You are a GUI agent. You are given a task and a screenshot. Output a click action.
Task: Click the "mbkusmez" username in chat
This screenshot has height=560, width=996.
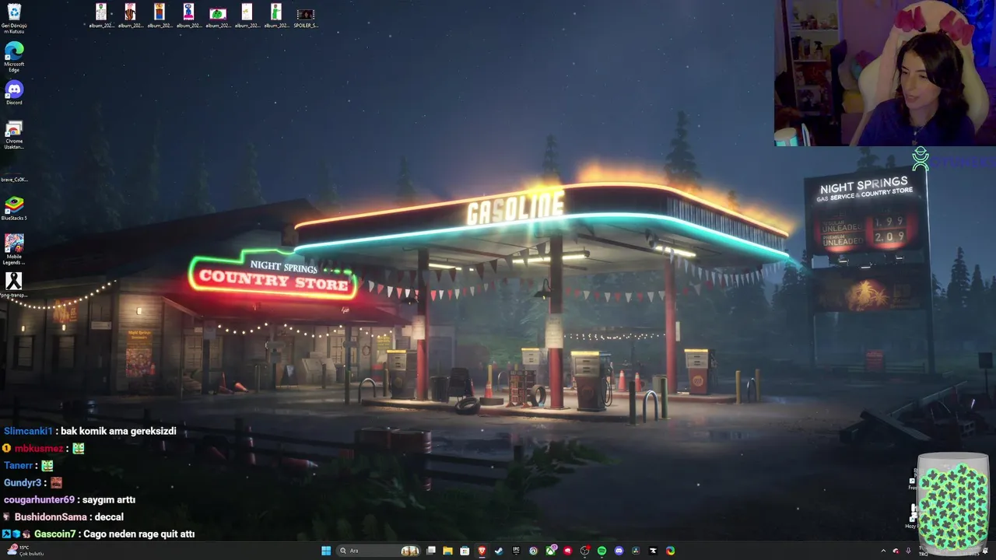(x=39, y=448)
